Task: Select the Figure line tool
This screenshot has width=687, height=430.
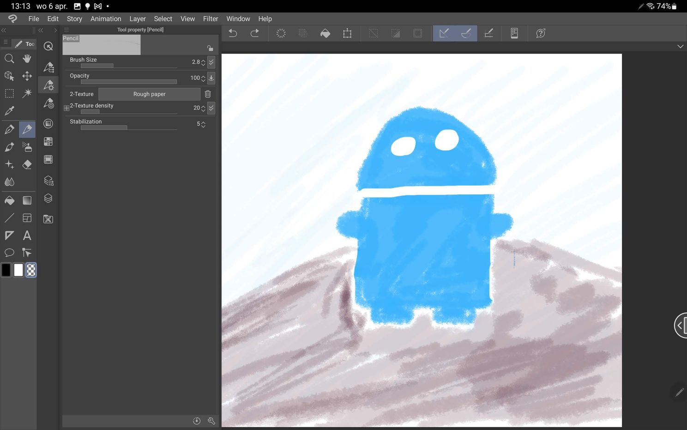Action: pyautogui.click(x=9, y=218)
